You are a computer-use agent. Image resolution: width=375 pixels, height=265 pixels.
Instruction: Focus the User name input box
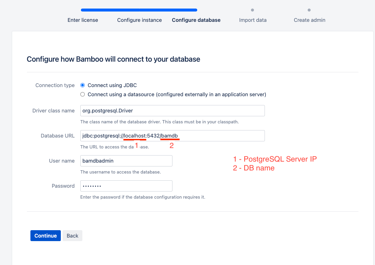(126, 161)
